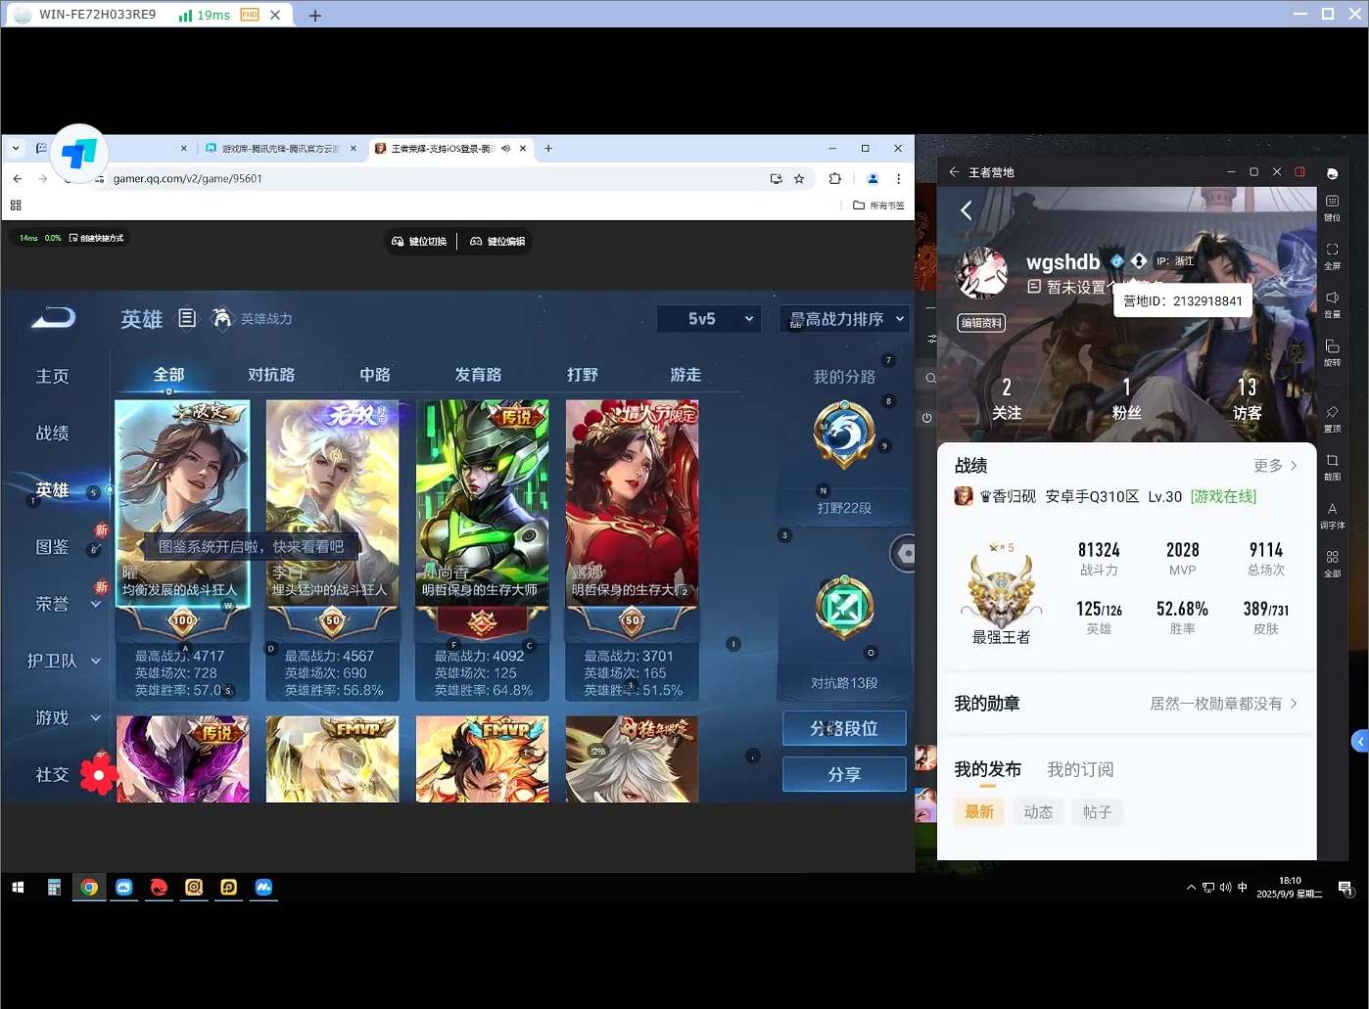Open wgshdb profile avatar
This screenshot has height=1009, width=1369.
tap(982, 273)
